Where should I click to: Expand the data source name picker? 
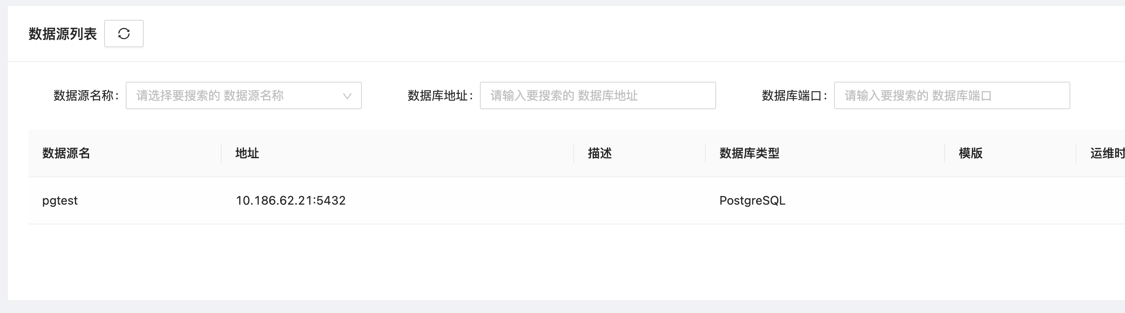(244, 95)
